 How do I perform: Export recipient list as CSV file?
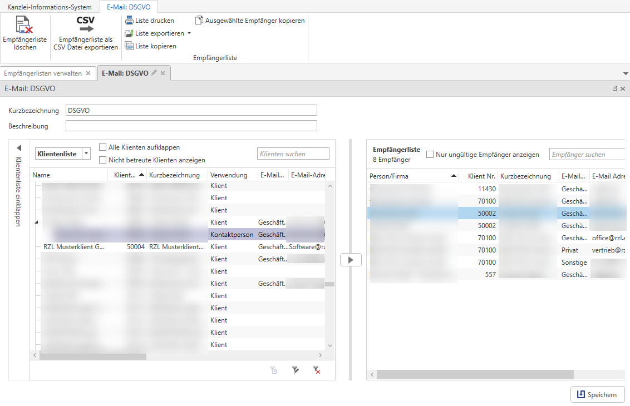86,26
